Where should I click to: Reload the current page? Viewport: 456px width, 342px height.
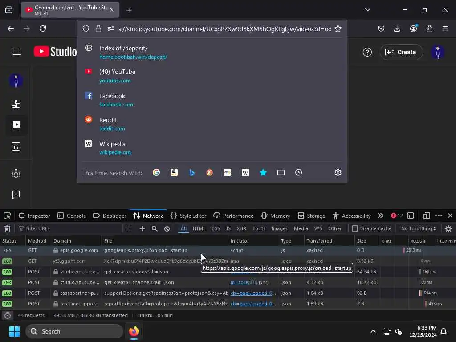(x=43, y=28)
